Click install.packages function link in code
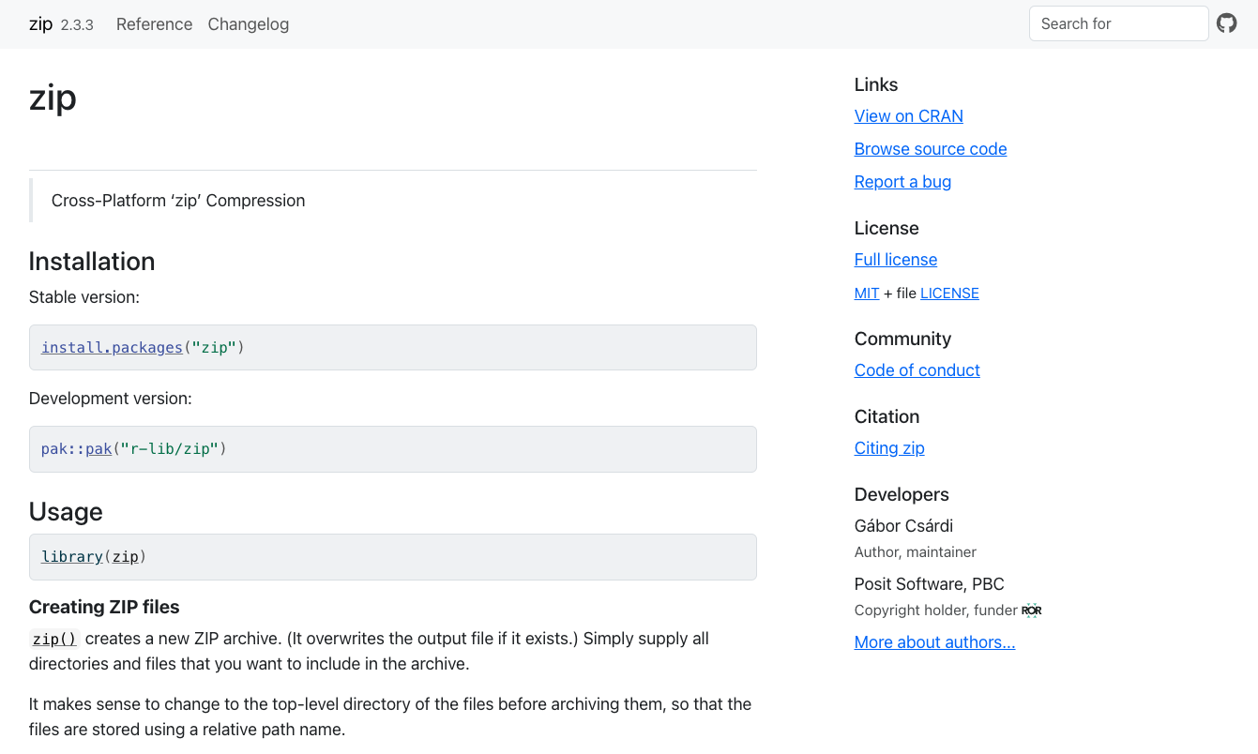Viewport: 1258px width, 754px height. (112, 348)
